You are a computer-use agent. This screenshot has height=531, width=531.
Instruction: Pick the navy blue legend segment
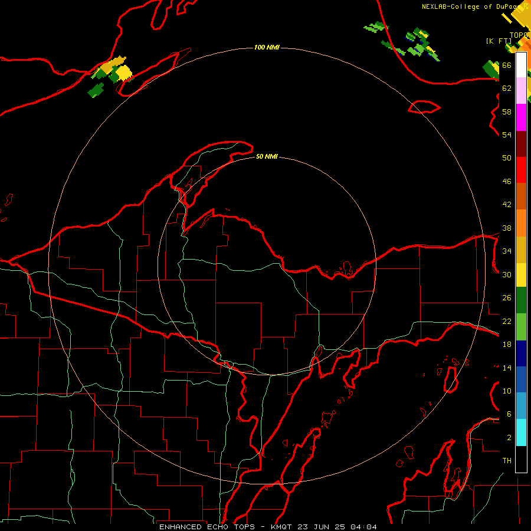[x=521, y=353]
